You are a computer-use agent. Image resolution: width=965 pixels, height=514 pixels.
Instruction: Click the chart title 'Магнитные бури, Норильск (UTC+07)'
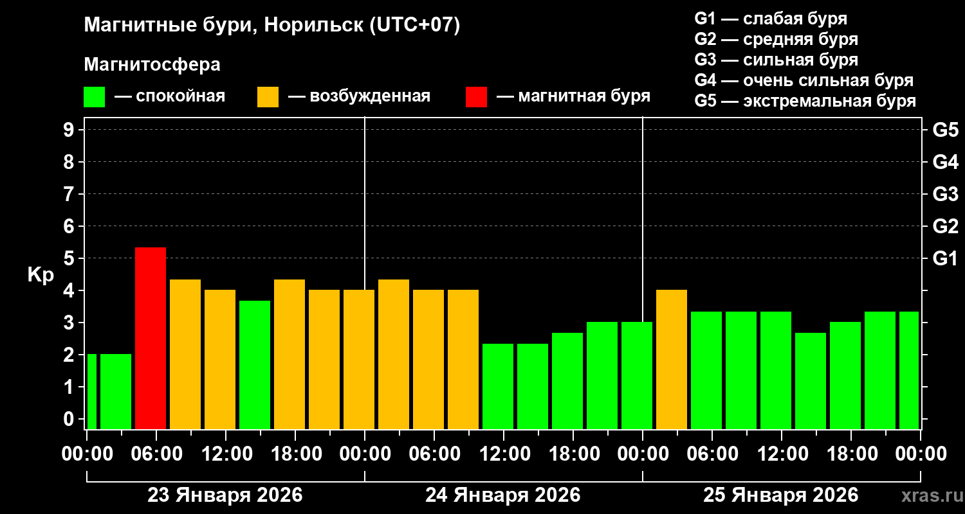tap(272, 26)
